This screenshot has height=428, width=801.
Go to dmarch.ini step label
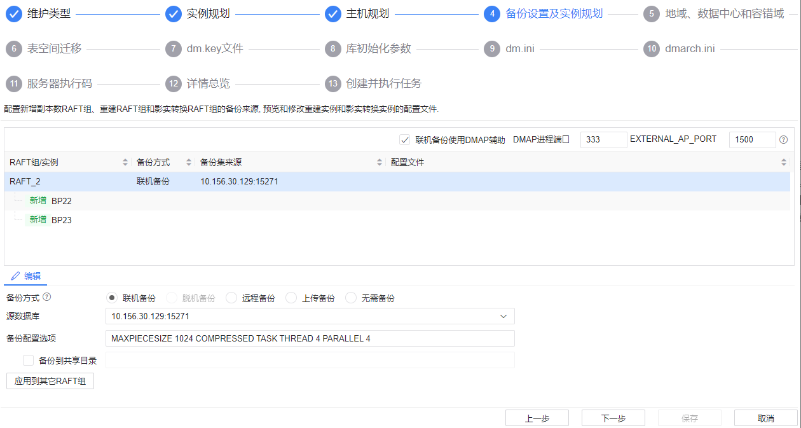pyautogui.click(x=690, y=49)
